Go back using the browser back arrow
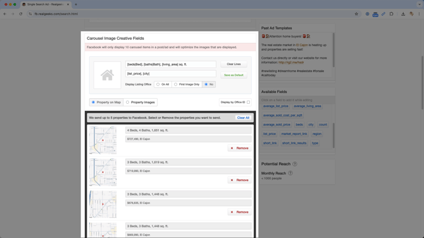The width and height of the screenshot is (424, 238). [x=5, y=14]
